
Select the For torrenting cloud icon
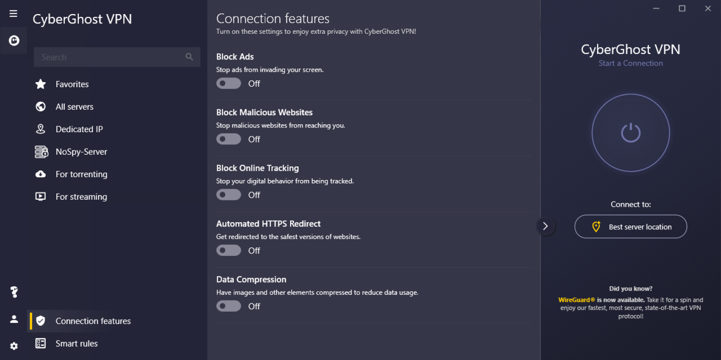[x=40, y=174]
